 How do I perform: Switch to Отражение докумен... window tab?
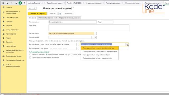[94, 3]
